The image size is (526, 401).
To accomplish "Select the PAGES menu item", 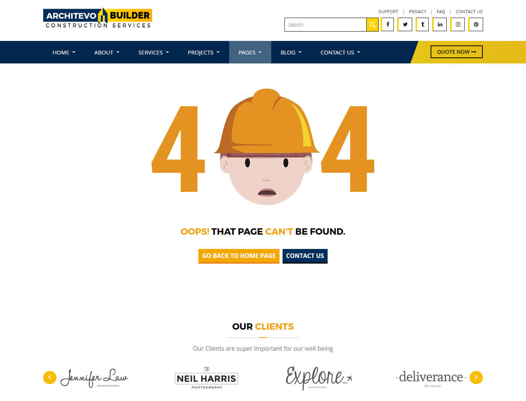I will (x=250, y=52).
